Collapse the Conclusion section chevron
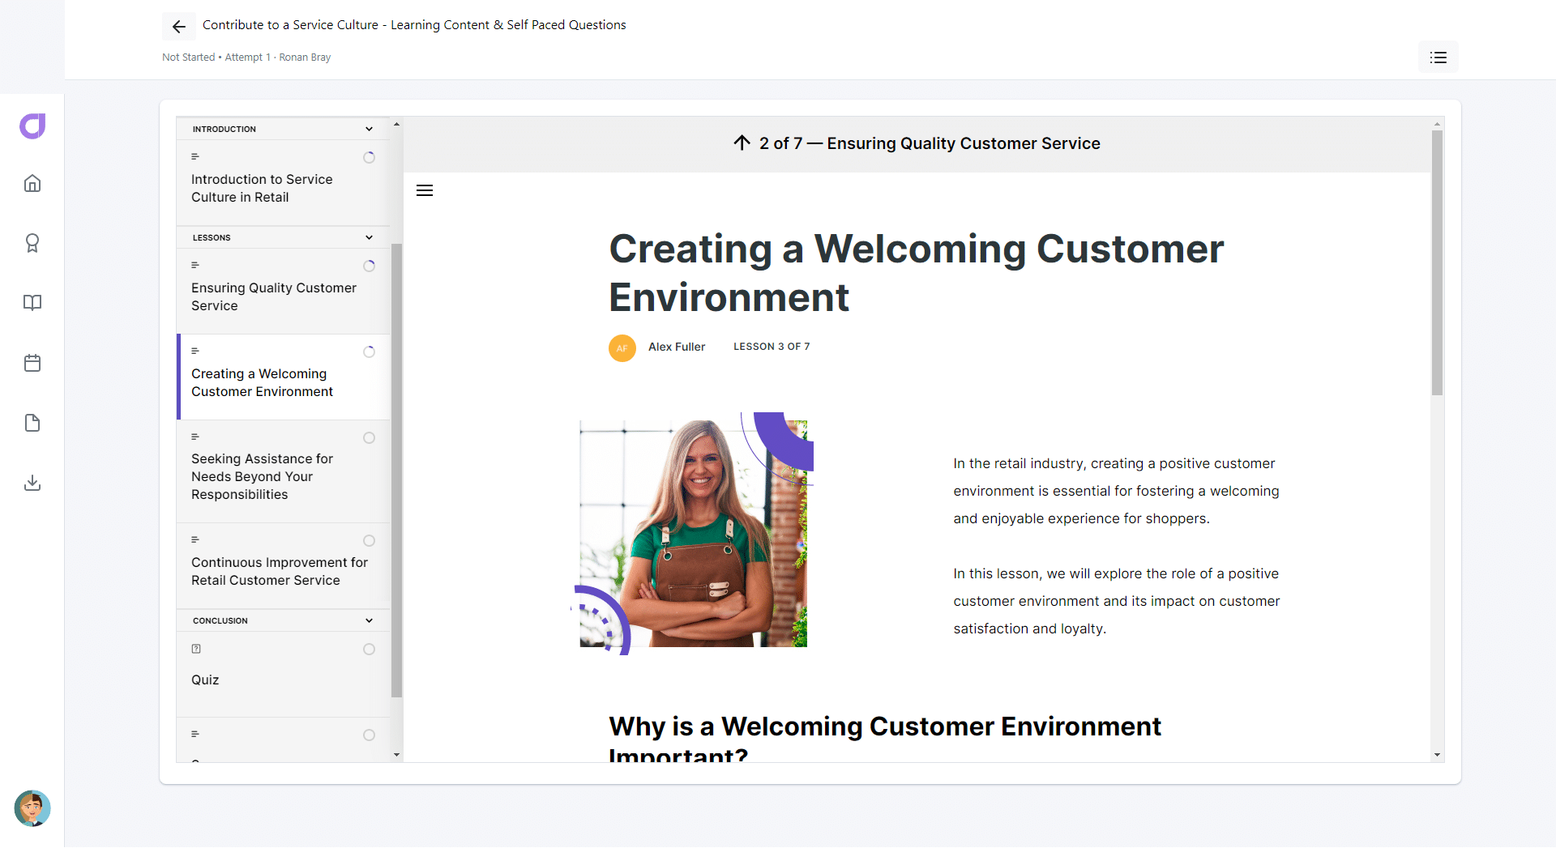The height and width of the screenshot is (848, 1556). click(370, 620)
